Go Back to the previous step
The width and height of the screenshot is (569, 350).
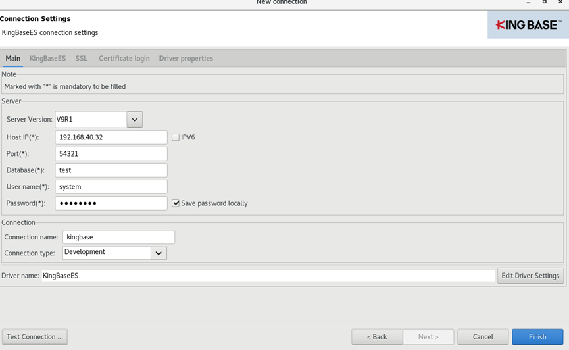click(x=377, y=337)
